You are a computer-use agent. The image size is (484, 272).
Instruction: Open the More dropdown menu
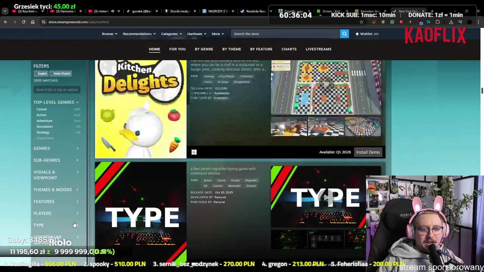coord(218,34)
